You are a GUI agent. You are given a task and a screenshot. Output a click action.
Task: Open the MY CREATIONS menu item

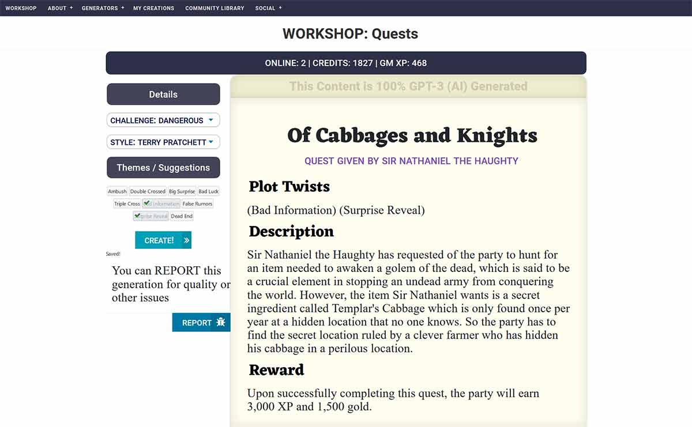pyautogui.click(x=153, y=8)
